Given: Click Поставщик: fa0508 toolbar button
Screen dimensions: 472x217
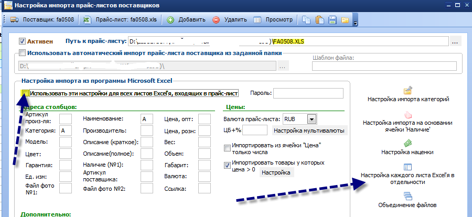Looking at the screenshot, I should pos(42,20).
